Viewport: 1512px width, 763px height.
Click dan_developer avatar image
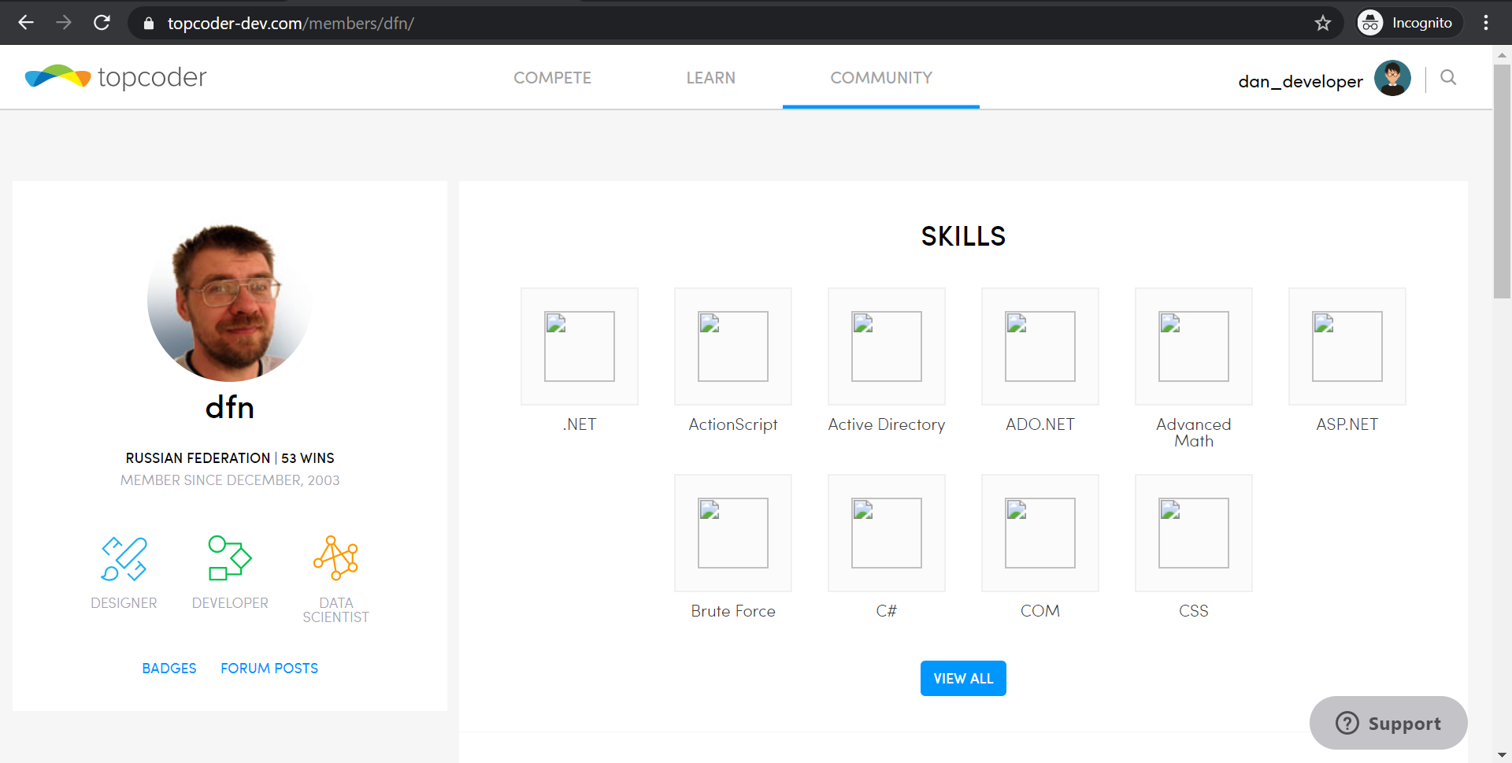coord(1392,78)
